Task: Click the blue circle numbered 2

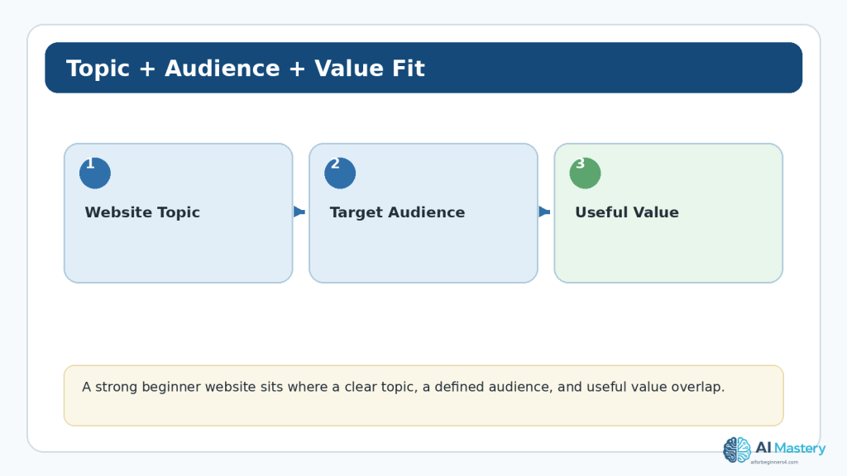Action: click(340, 174)
